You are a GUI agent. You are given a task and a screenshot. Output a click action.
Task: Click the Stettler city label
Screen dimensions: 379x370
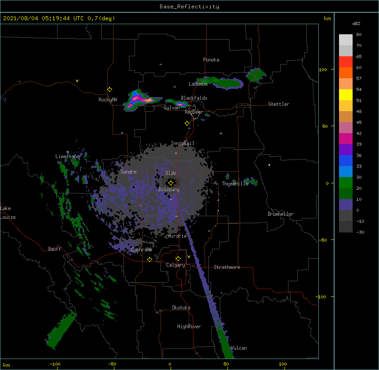pyautogui.click(x=279, y=104)
